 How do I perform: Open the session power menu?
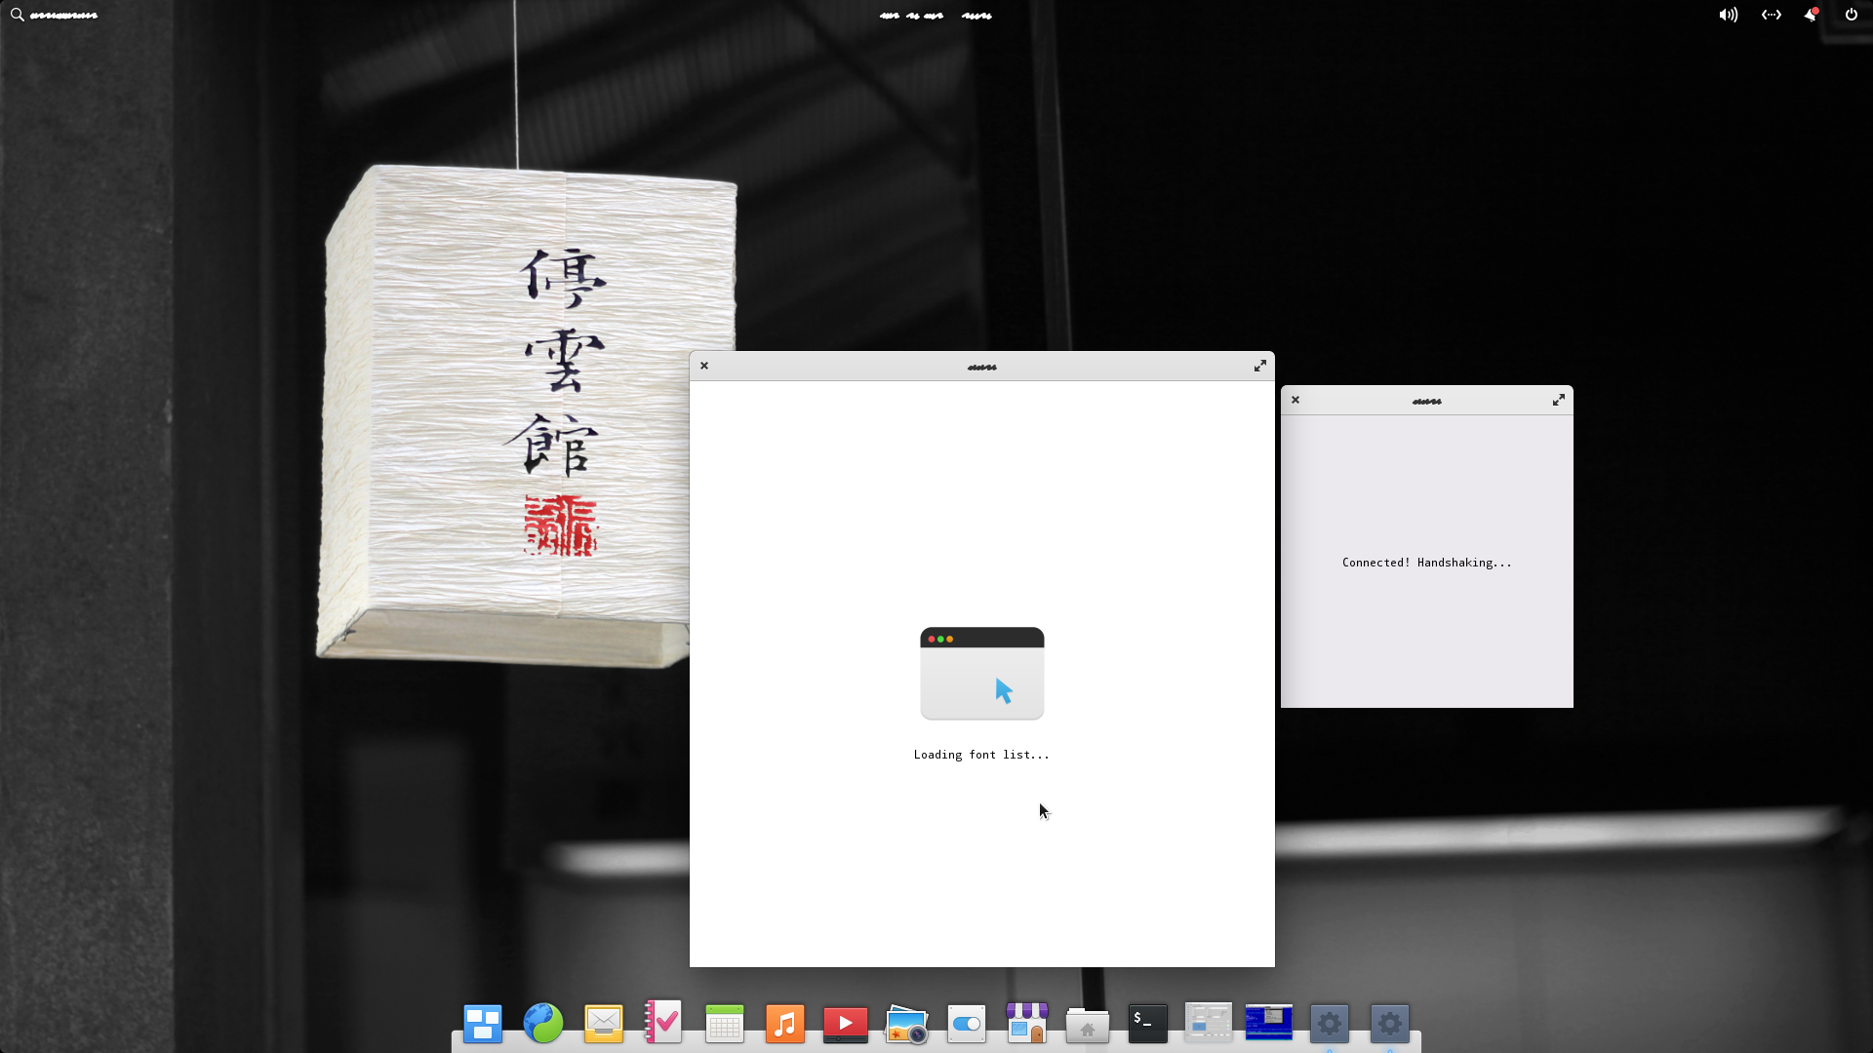pos(1851,15)
